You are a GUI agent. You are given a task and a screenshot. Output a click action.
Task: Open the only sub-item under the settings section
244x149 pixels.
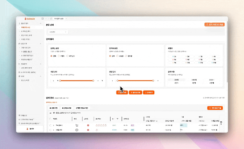pos(25,80)
